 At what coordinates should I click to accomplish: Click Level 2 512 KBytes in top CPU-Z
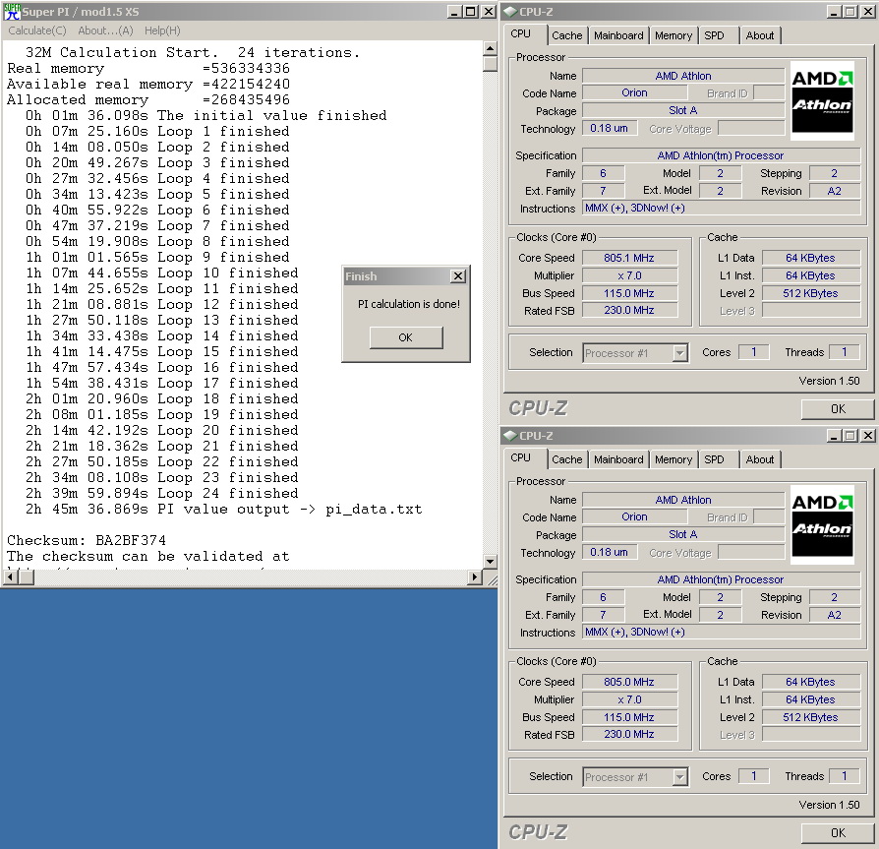(810, 293)
